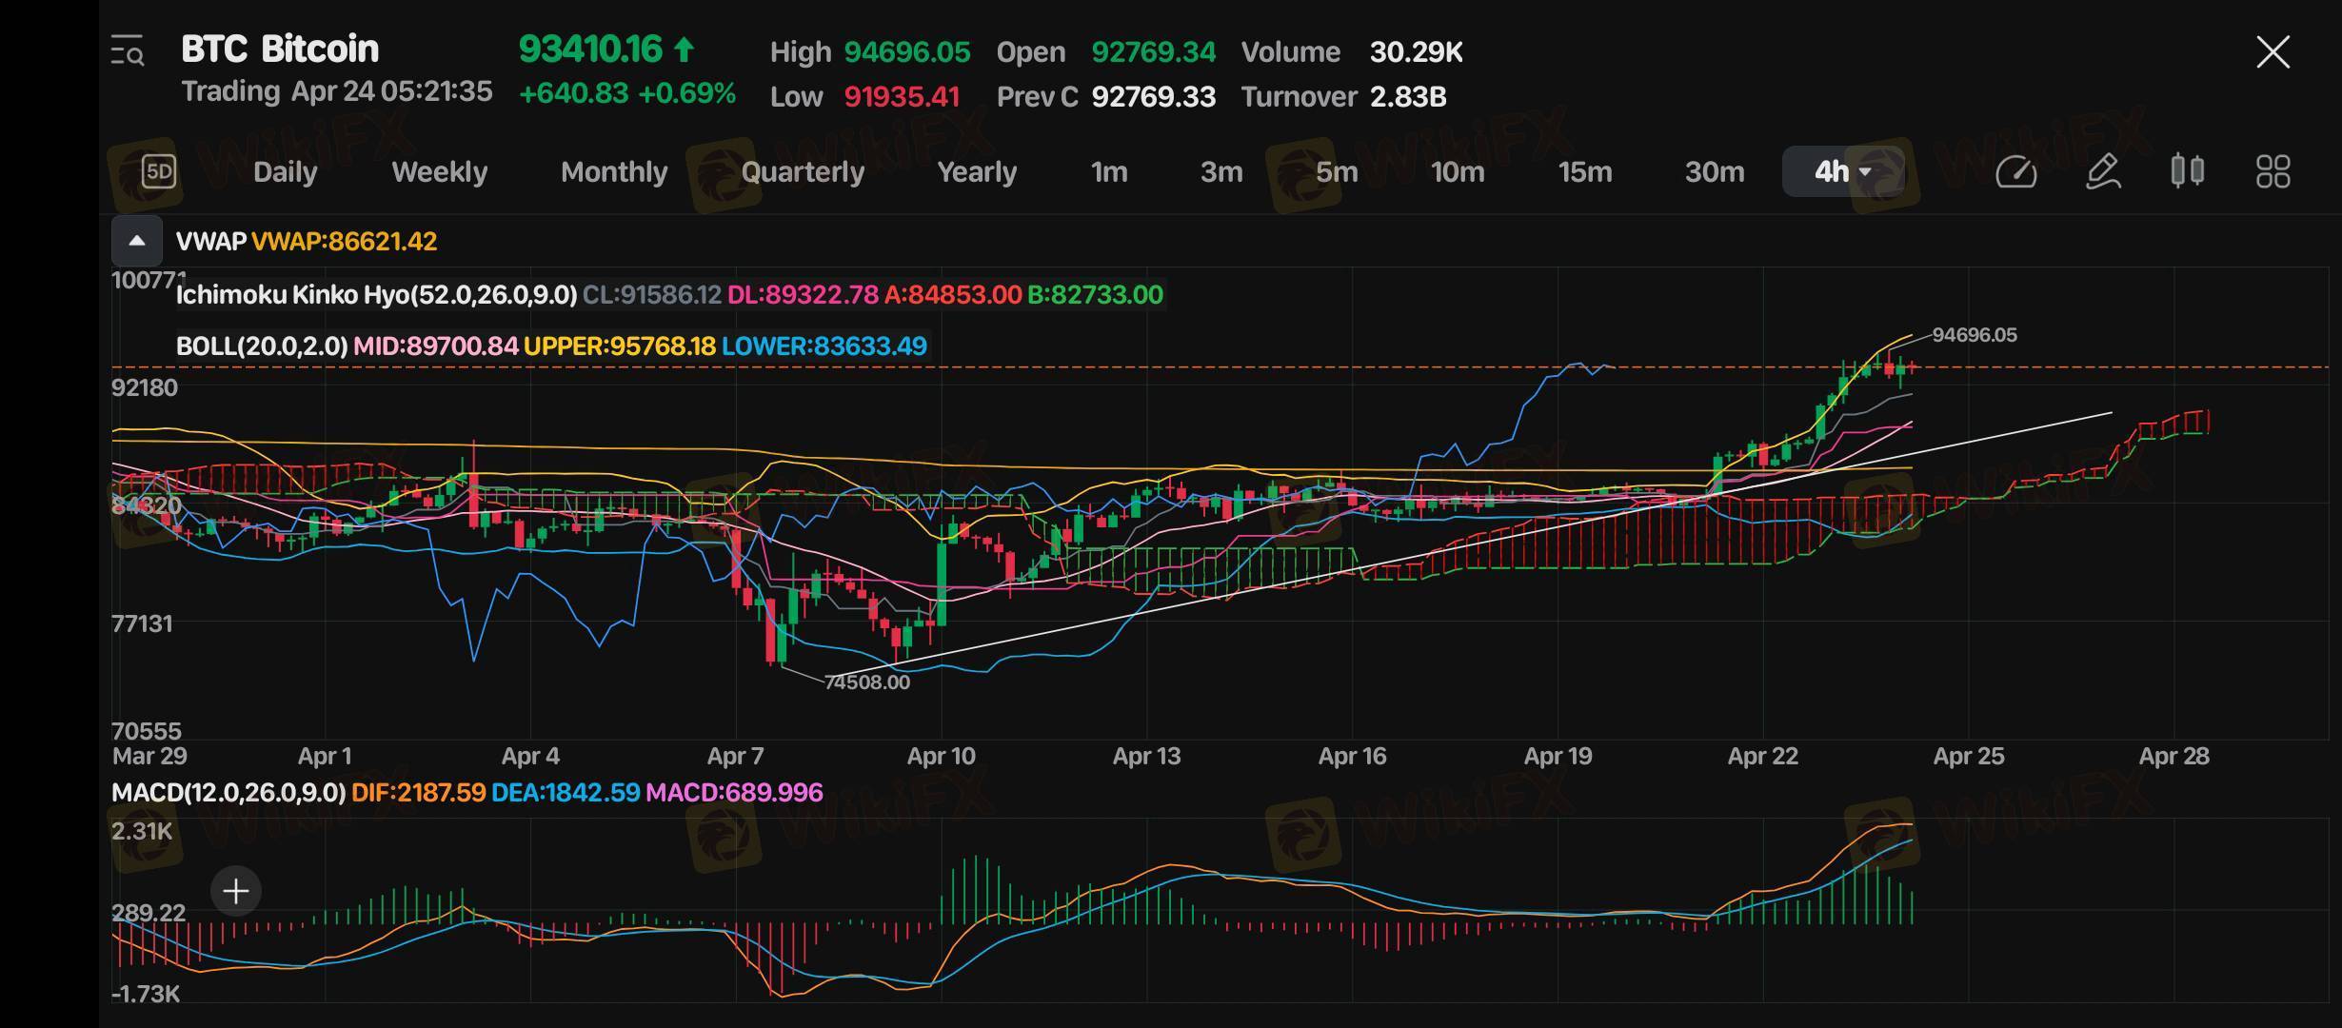Click the DL:89322.78 Ichimoku value
Viewport: 2342px width, 1028px height.
coord(803,295)
